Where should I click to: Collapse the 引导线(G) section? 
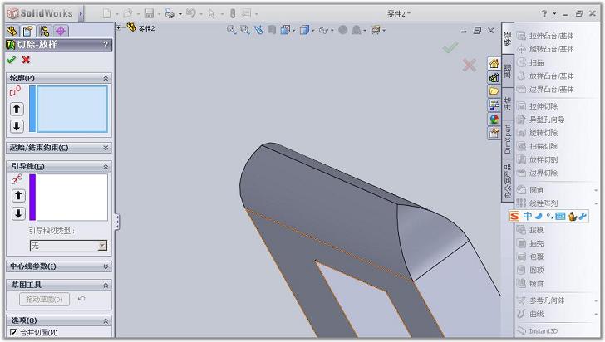tap(106, 167)
